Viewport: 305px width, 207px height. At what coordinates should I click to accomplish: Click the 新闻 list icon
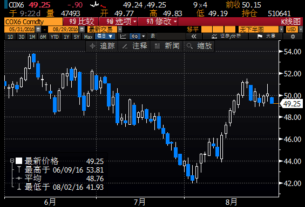point(157,46)
